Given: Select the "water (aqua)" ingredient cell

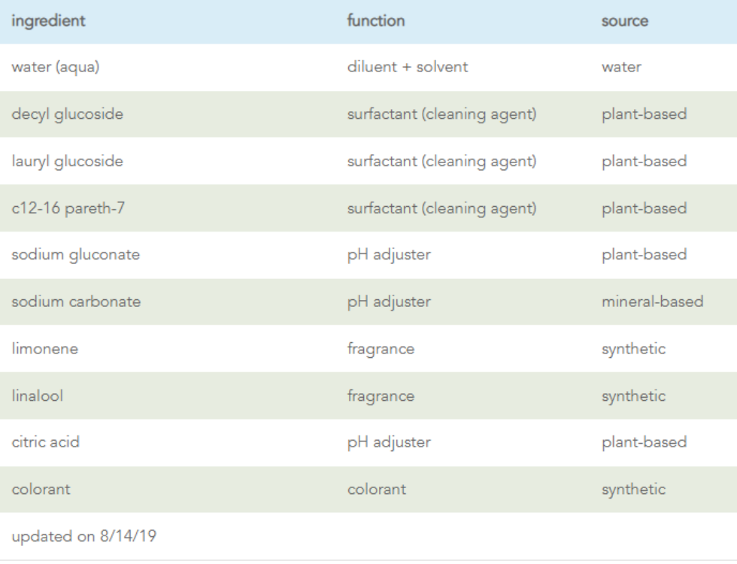Looking at the screenshot, I should 56,67.
